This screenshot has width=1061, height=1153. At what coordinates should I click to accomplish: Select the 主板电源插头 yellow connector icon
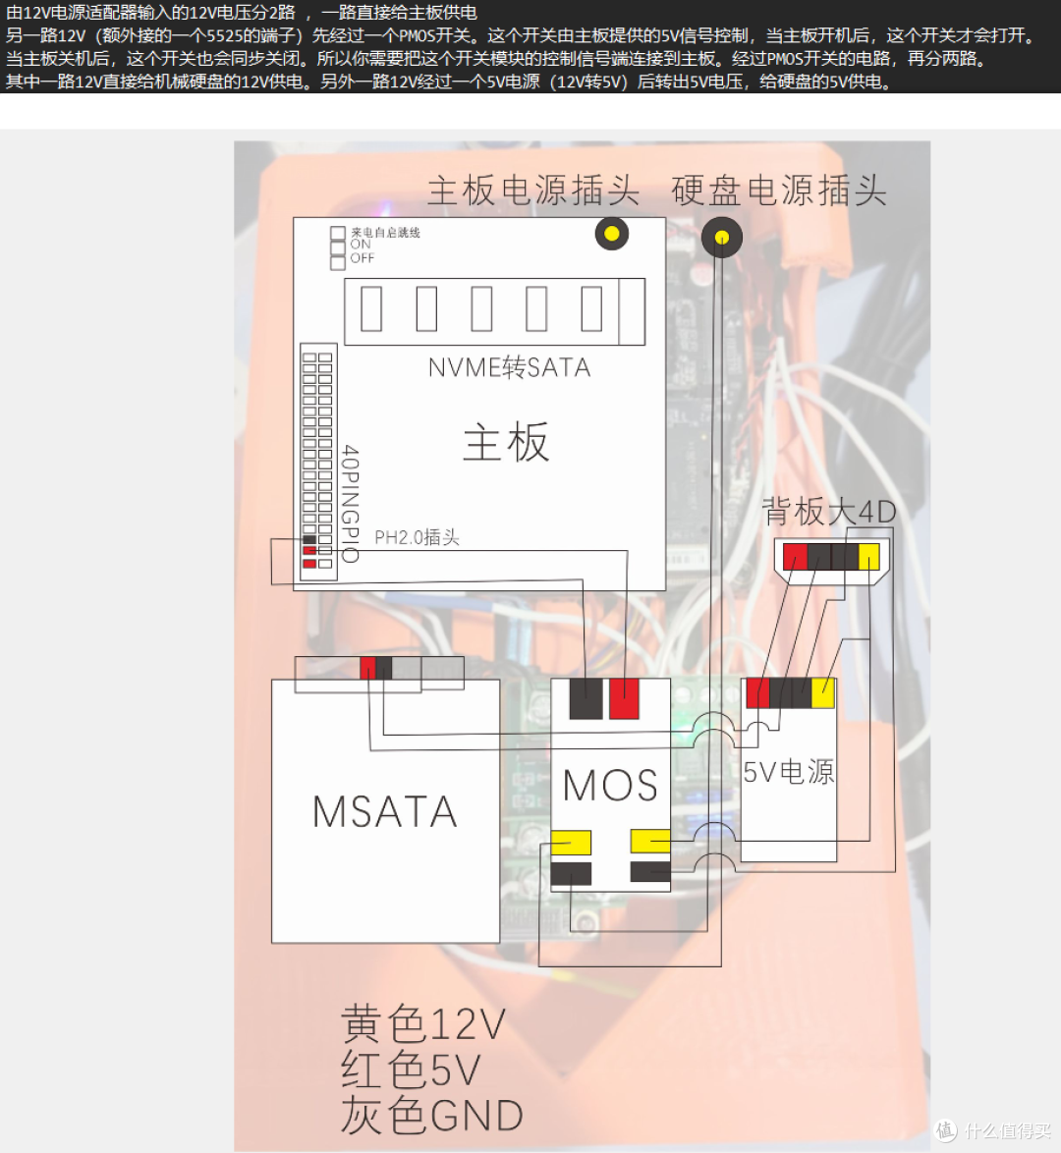(x=611, y=235)
